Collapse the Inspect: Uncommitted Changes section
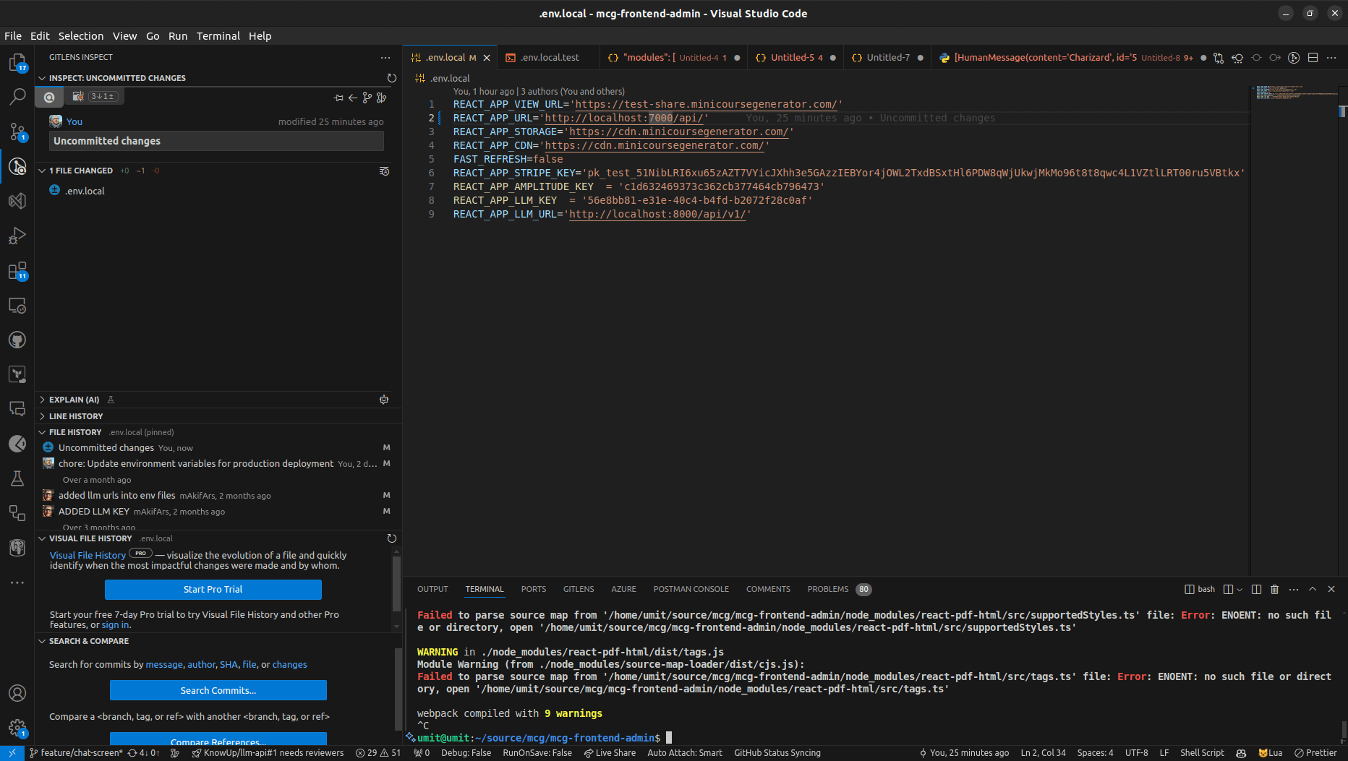Screen dimensions: 1348x761 (x=42, y=78)
